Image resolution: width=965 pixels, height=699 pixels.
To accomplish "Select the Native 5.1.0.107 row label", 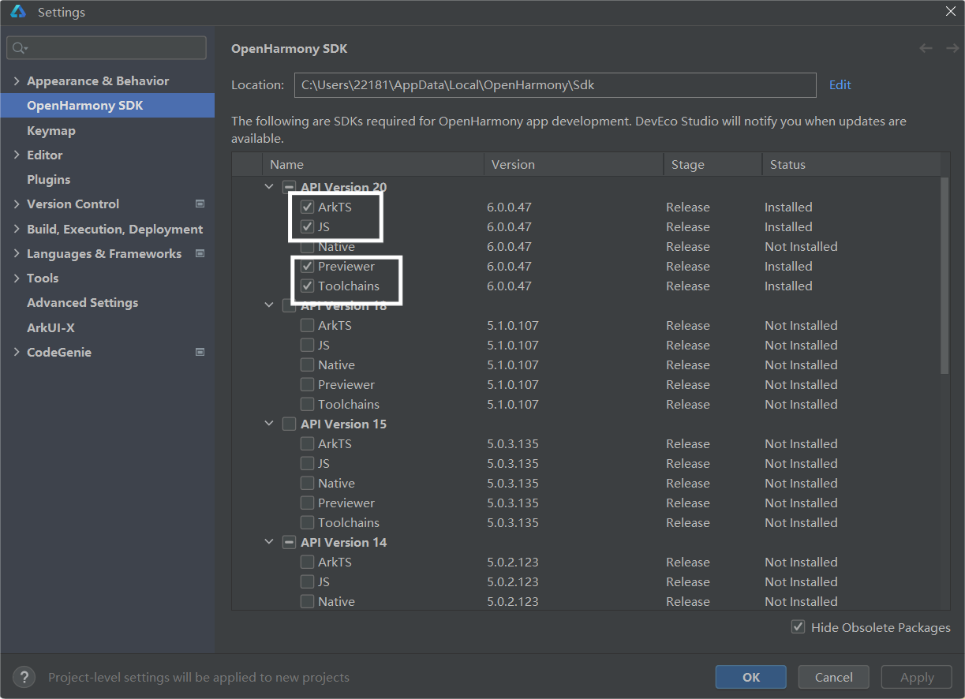I will [x=336, y=364].
